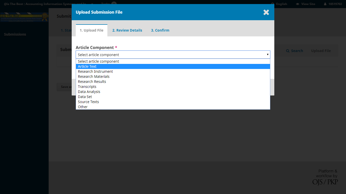Choose Research Materials option
Viewport: 346px width, 194px height.
pyautogui.click(x=173, y=77)
